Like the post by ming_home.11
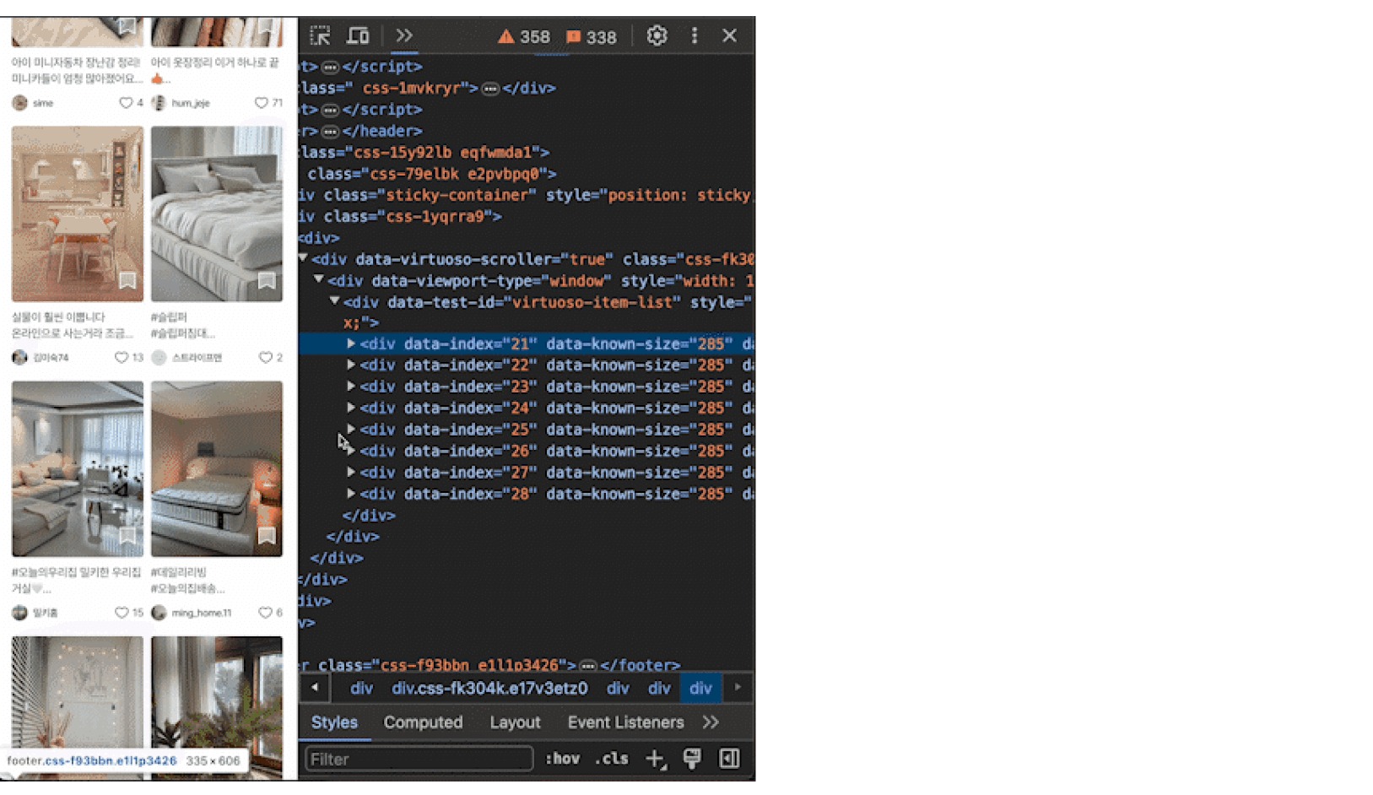Screen dimensions: 1373x795 [265, 613]
